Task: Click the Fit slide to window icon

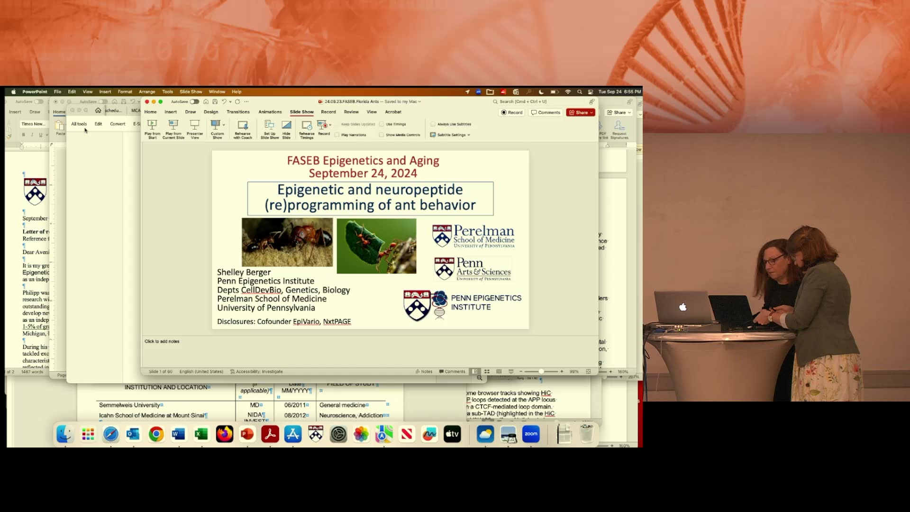Action: [x=588, y=372]
